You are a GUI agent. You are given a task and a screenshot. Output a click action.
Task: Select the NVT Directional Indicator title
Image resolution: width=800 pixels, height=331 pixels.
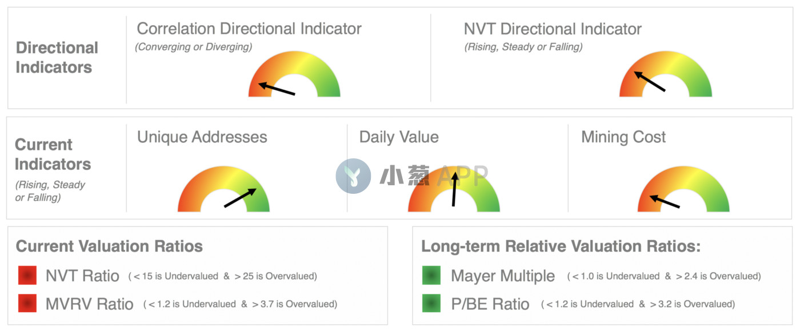click(x=553, y=29)
